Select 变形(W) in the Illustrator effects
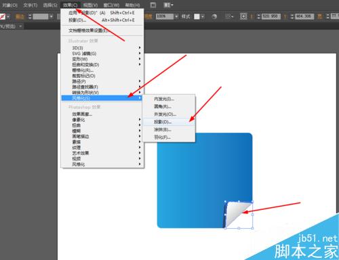The image size is (339, 260). coord(102,59)
